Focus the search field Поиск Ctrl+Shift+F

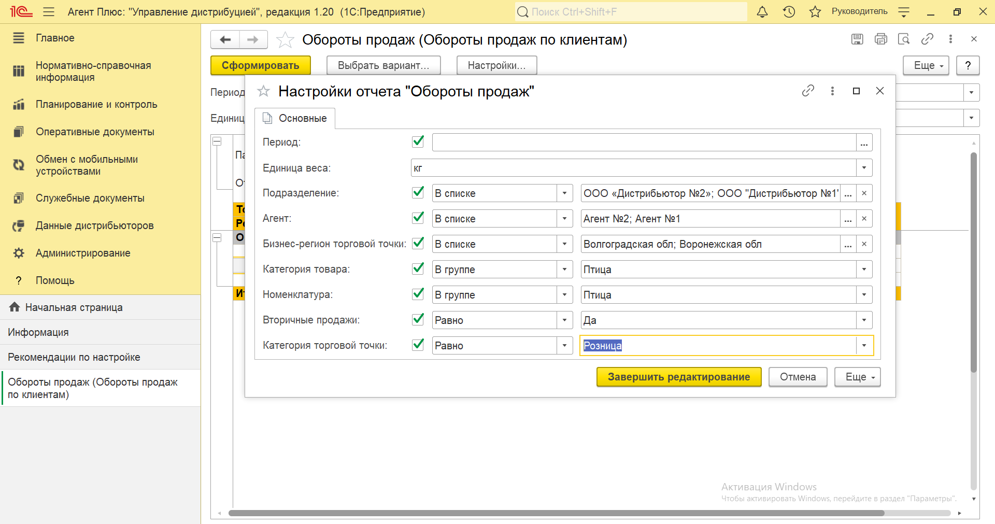click(631, 11)
